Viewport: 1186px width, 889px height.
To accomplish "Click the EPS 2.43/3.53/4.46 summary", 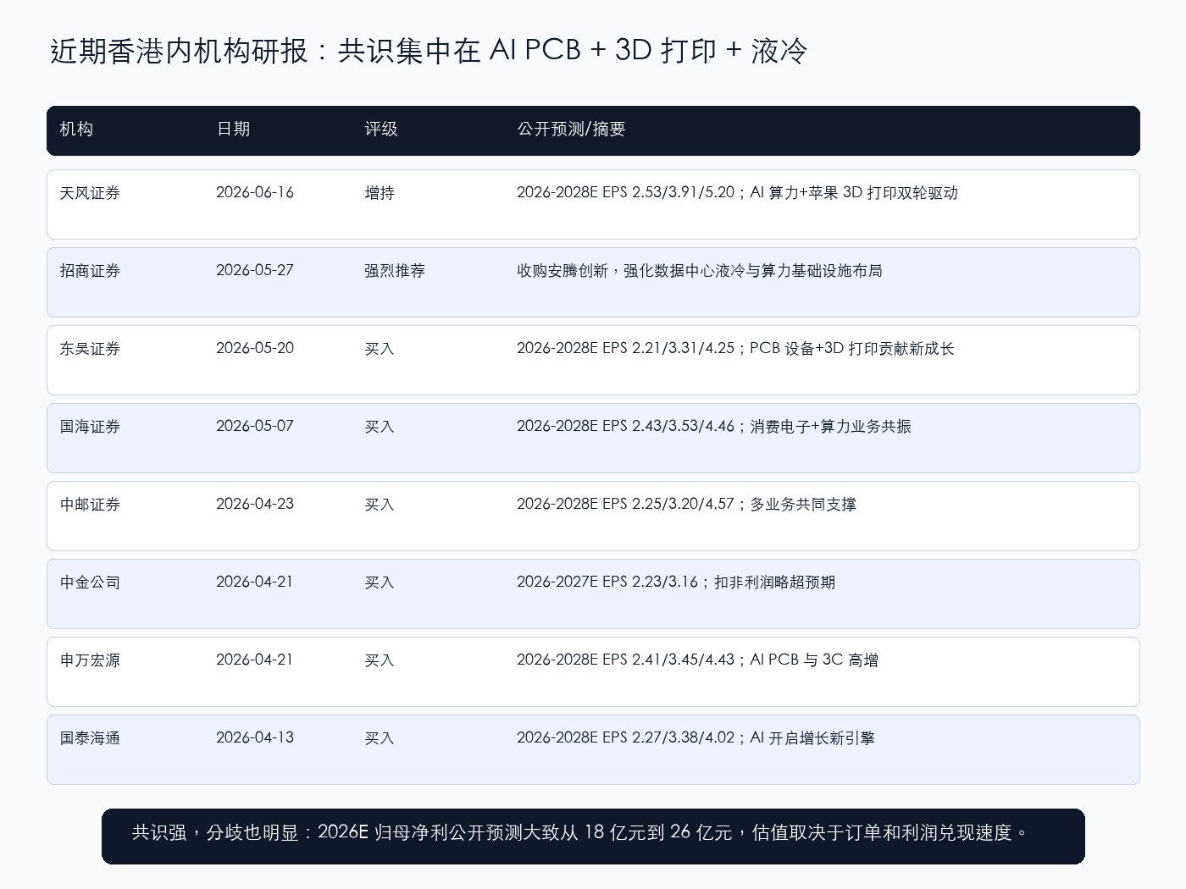I will coord(714,427).
